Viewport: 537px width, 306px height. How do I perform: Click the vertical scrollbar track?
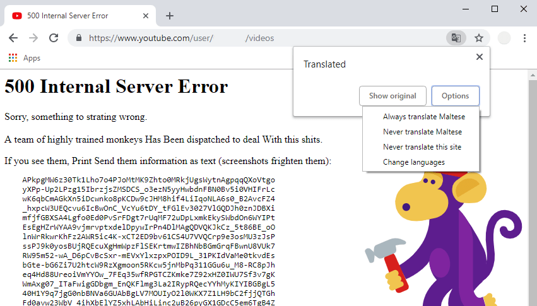point(532,192)
